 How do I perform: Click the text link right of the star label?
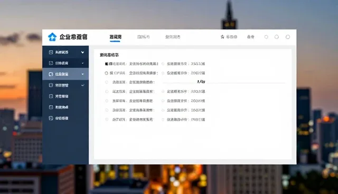(x=250, y=37)
